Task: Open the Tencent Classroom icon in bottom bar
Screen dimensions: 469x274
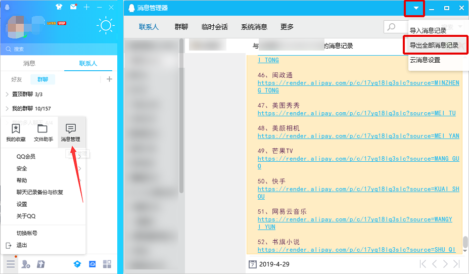Action: click(x=77, y=264)
